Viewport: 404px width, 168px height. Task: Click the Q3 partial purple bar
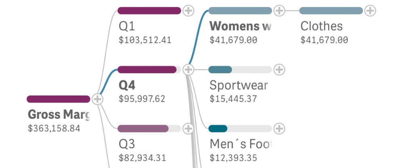point(143,129)
